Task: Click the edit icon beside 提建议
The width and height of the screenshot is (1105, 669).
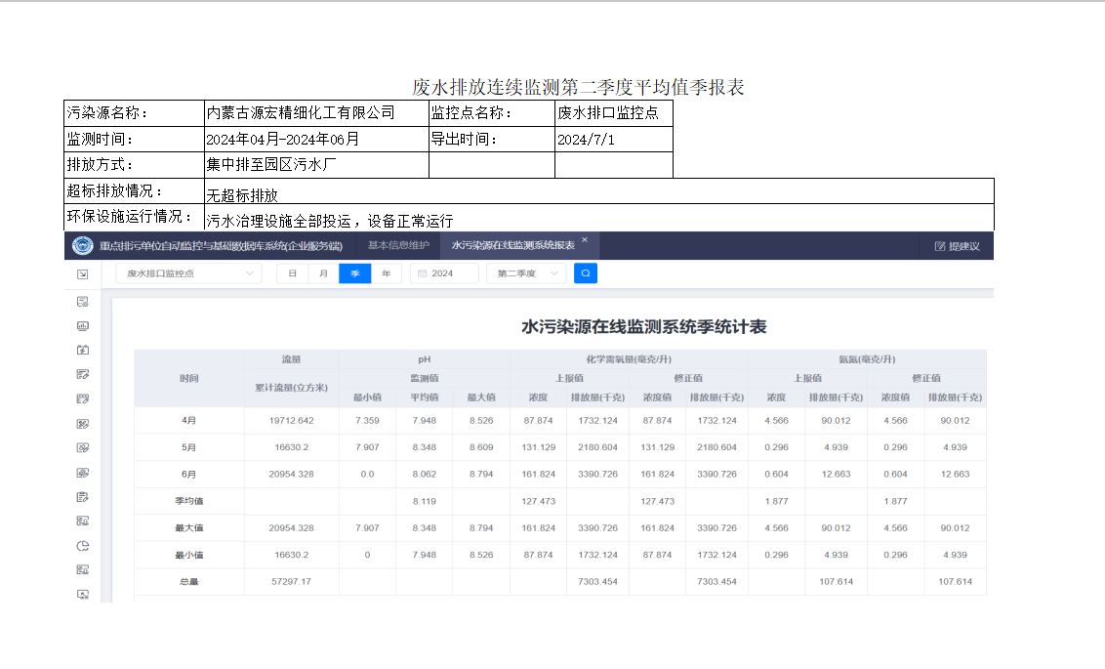Action: [x=939, y=246]
